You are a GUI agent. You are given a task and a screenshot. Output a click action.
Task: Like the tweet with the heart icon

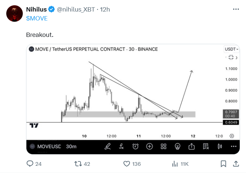pos(126,164)
